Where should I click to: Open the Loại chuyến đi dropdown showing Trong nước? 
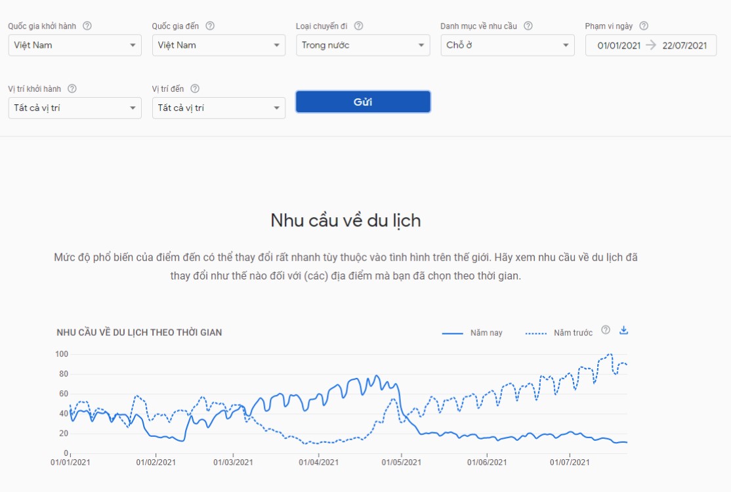(x=363, y=45)
